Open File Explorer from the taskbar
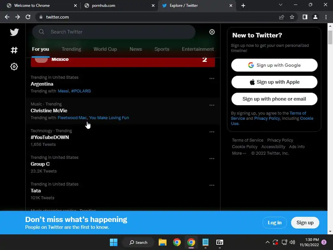This screenshot has width=333, height=250. point(163,242)
